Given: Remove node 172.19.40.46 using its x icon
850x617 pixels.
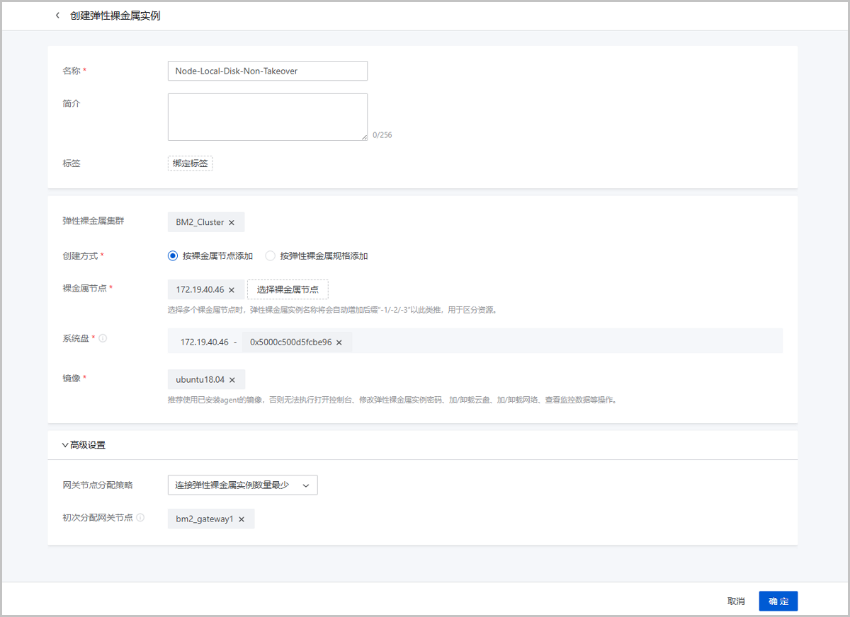Looking at the screenshot, I should pos(232,290).
